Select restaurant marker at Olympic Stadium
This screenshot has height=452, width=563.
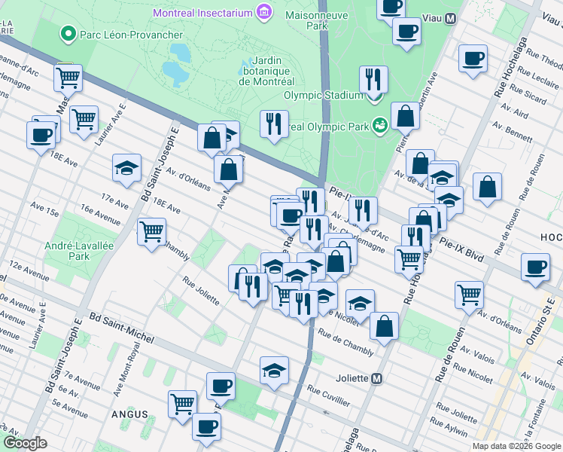coord(373,79)
